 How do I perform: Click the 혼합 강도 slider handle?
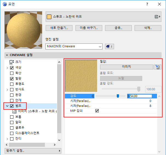pyautogui.click(x=139, y=89)
